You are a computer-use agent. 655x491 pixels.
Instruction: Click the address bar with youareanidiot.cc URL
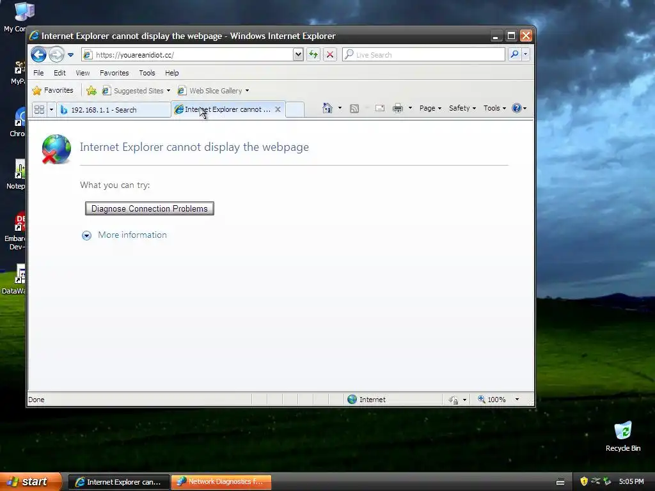(x=187, y=55)
